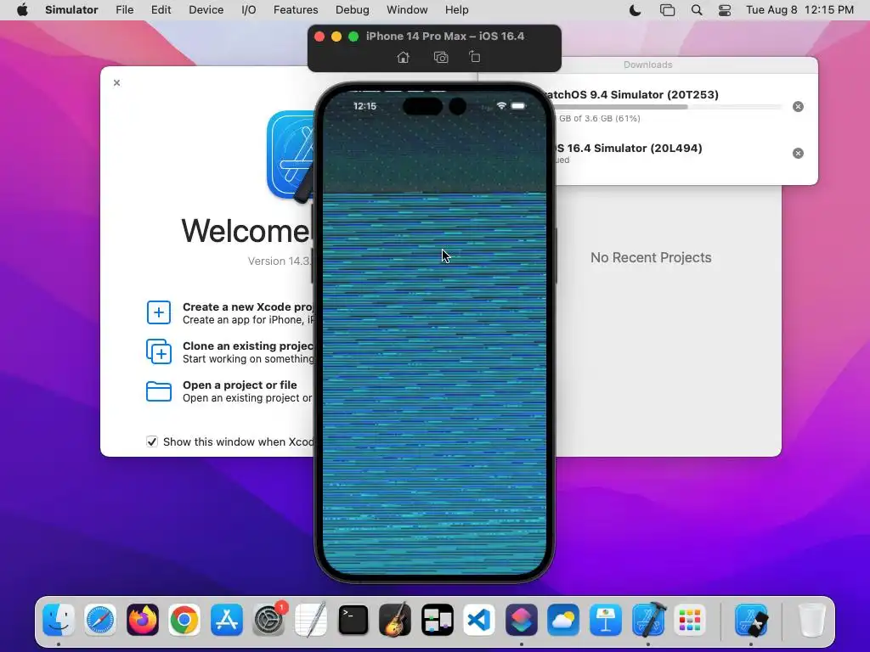Click the Simulator app icon in Dock
Screen dimensions: 870x652
coord(751,619)
